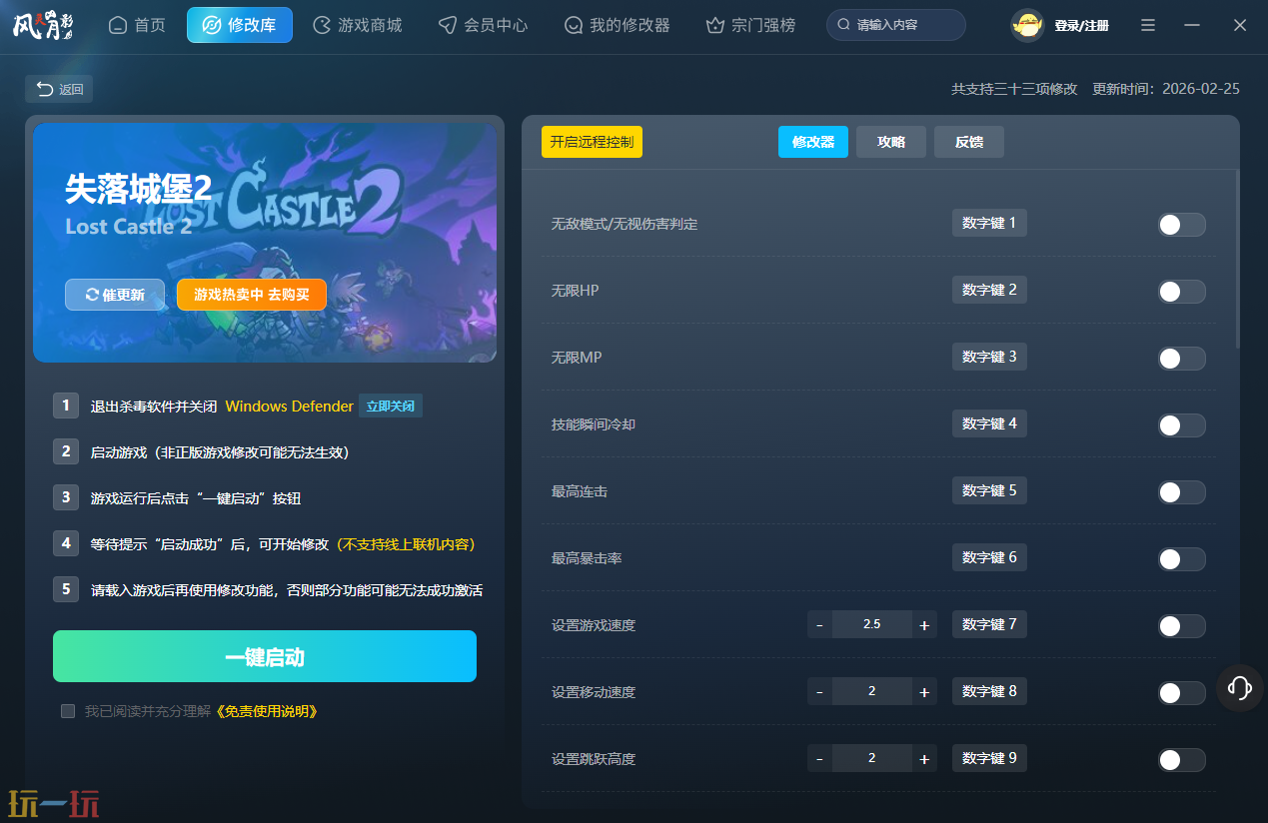Toggle the 最高暴击率 switch

tap(1181, 559)
